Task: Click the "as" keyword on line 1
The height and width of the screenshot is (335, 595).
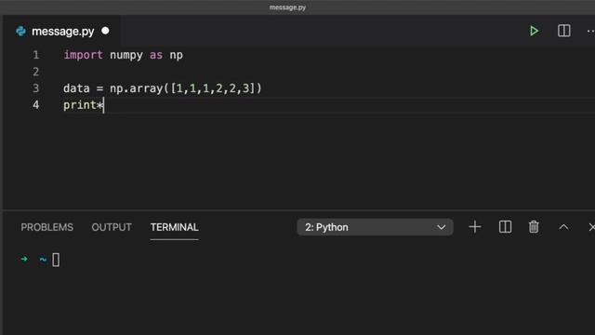Action: point(156,56)
